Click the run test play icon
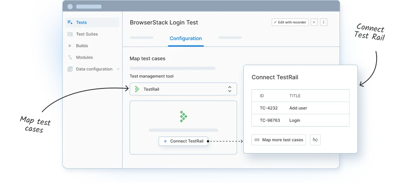402x183 pixels. click(314, 23)
